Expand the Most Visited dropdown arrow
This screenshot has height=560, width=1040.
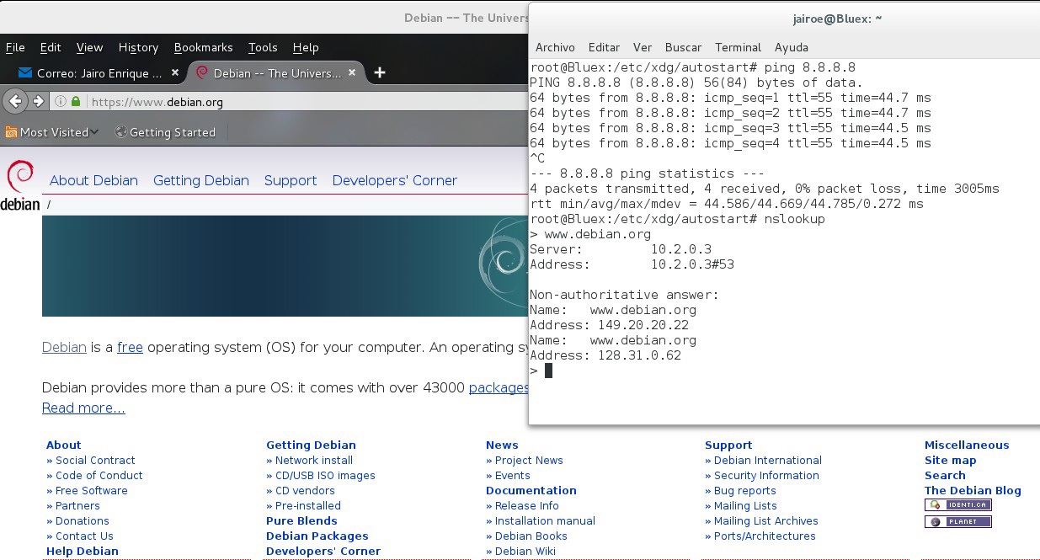tap(95, 132)
